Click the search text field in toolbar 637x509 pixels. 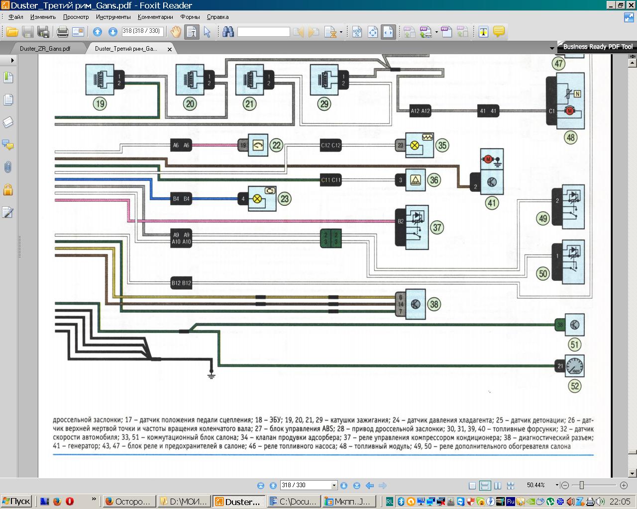tap(263, 32)
